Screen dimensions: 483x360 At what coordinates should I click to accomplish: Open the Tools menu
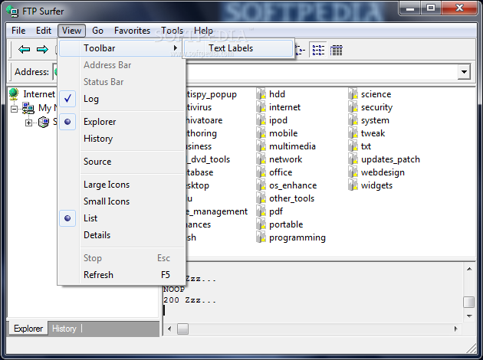[172, 31]
